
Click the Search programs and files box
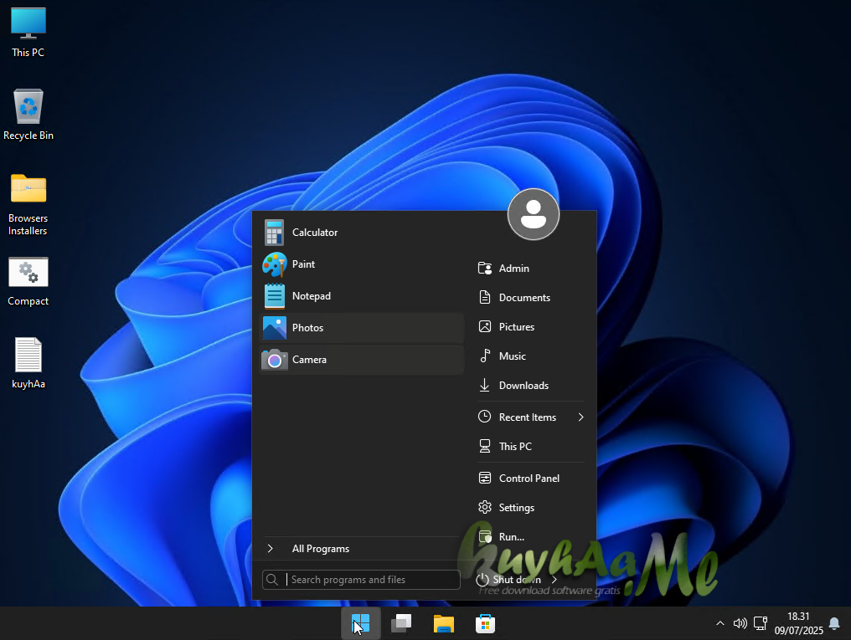361,580
